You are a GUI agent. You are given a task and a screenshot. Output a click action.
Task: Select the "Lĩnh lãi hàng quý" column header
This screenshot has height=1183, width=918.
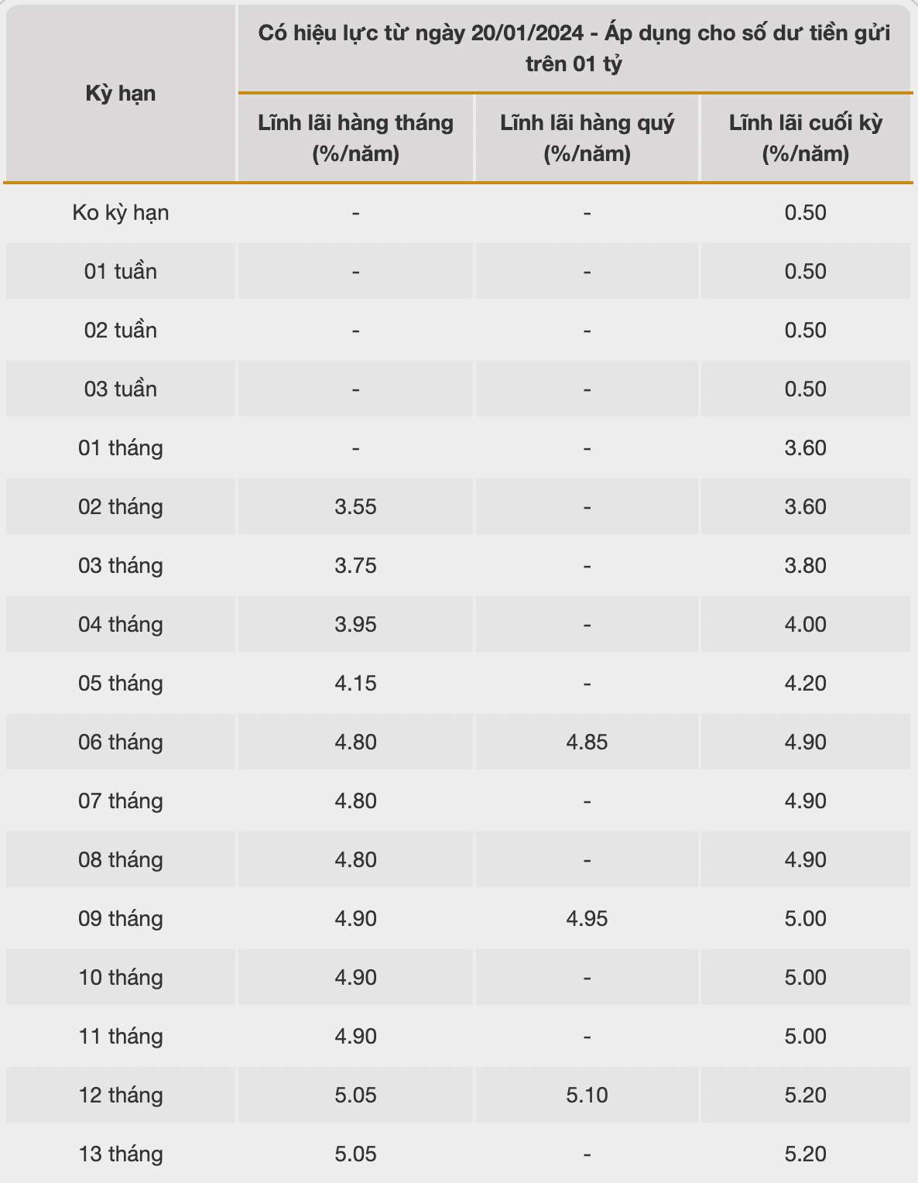click(587, 138)
